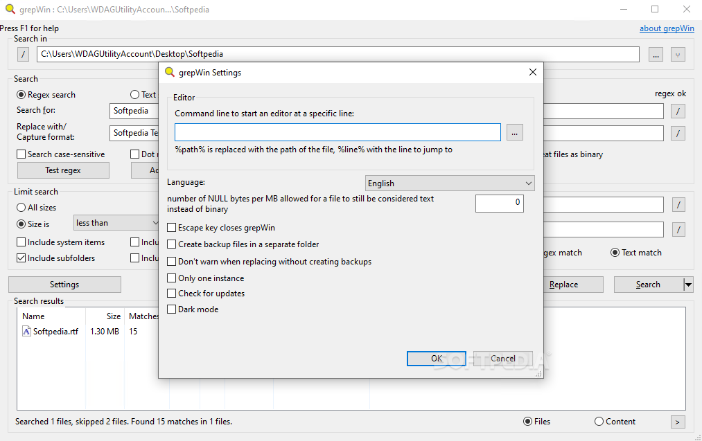The width and height of the screenshot is (702, 441).
Task: Open the about grepWin link
Action: click(x=667, y=28)
